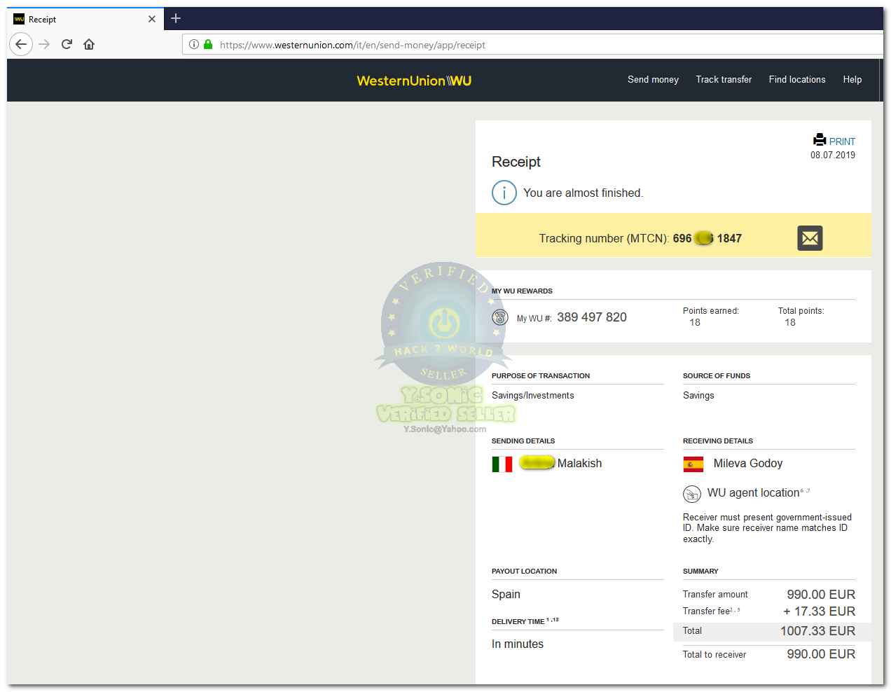Image resolution: width=891 pixels, height=692 pixels.
Task: Click the 'MY WU REWARDS' section header
Action: [522, 291]
